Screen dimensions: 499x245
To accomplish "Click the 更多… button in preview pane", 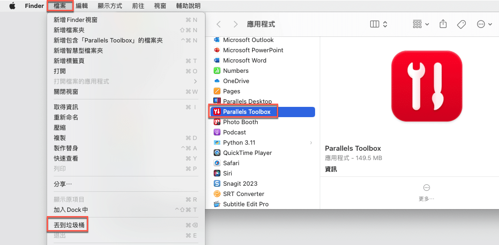I will (427, 192).
